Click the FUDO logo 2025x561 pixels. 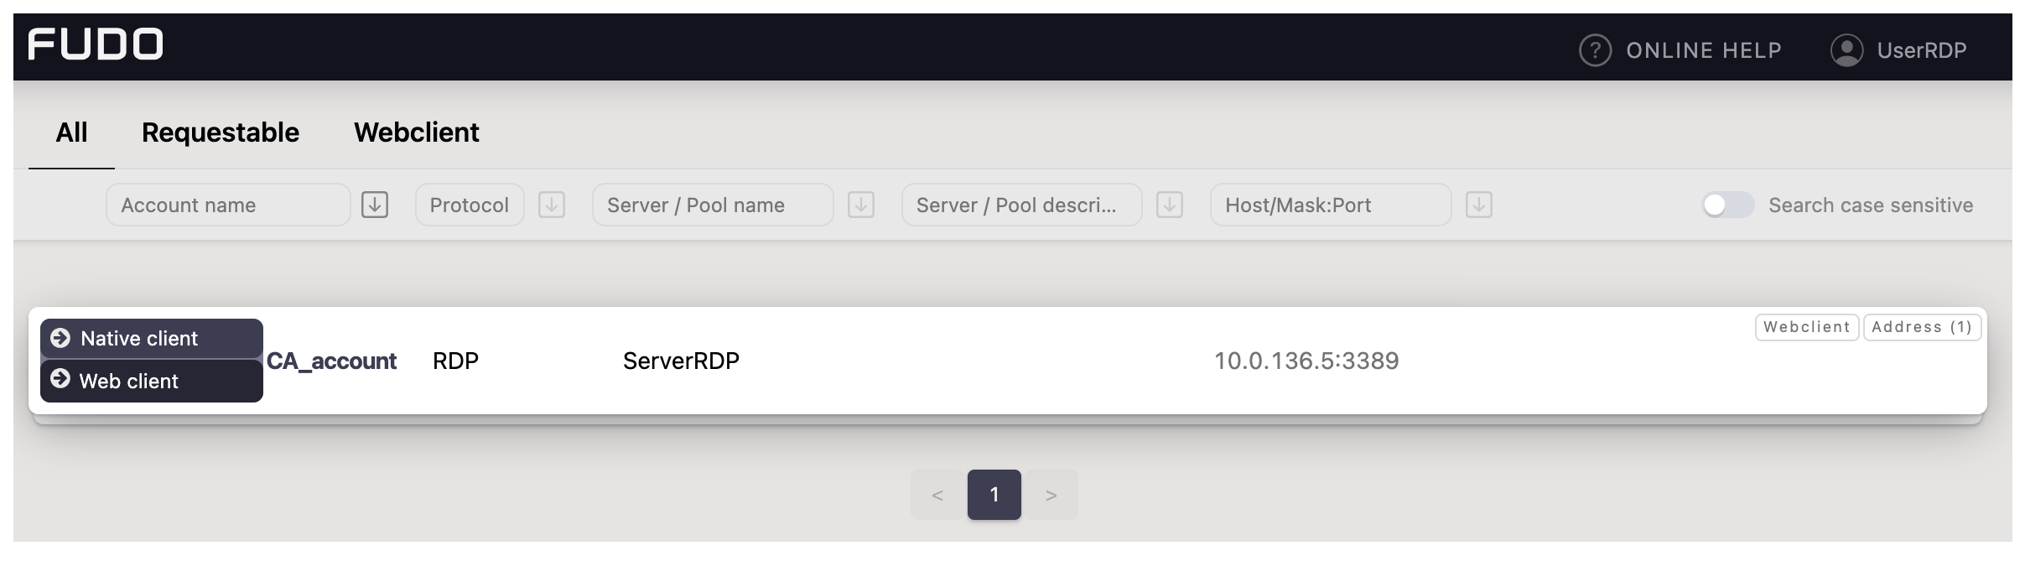96,44
